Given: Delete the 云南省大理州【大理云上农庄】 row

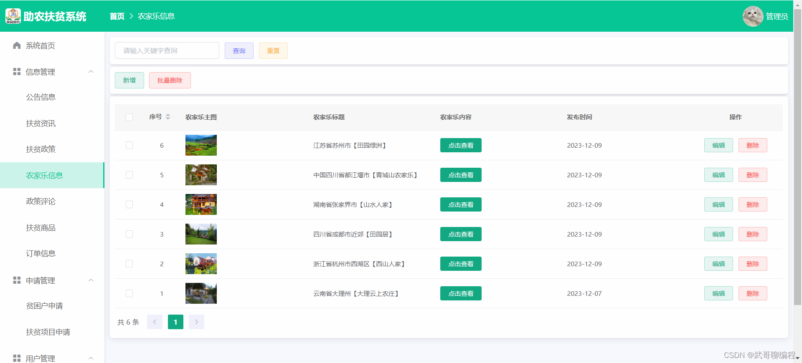Looking at the screenshot, I should click(753, 293).
